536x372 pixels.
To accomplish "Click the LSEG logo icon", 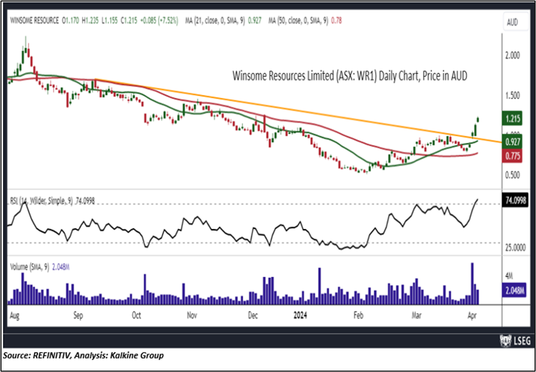I will pos(504,340).
